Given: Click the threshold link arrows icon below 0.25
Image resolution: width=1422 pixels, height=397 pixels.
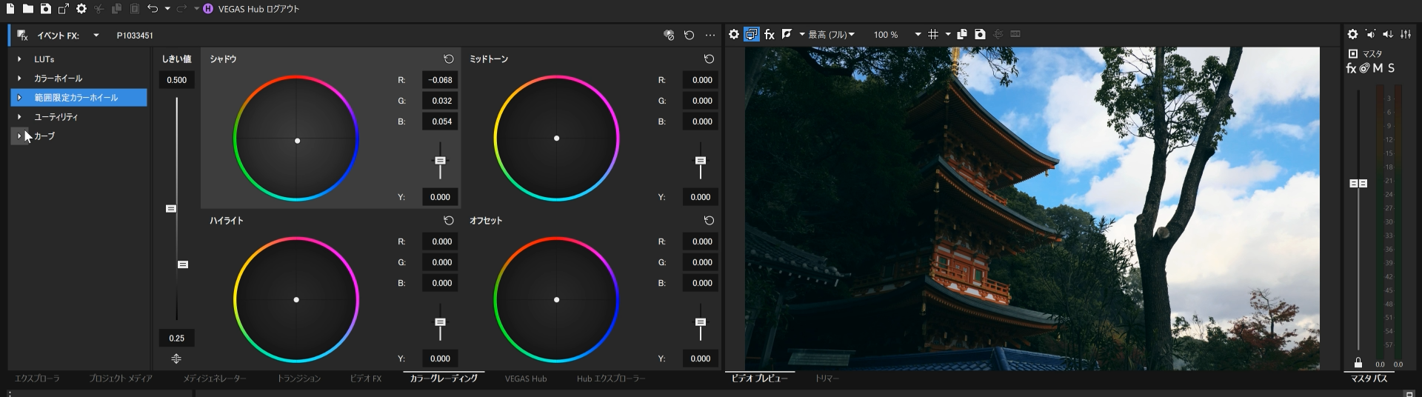Looking at the screenshot, I should click(x=176, y=358).
